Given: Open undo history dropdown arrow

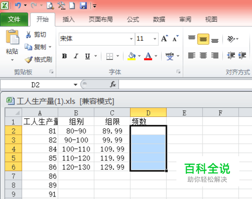Looking at the screenshot, I should [25, 6].
